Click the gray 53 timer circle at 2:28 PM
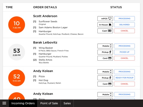 (17, 52)
